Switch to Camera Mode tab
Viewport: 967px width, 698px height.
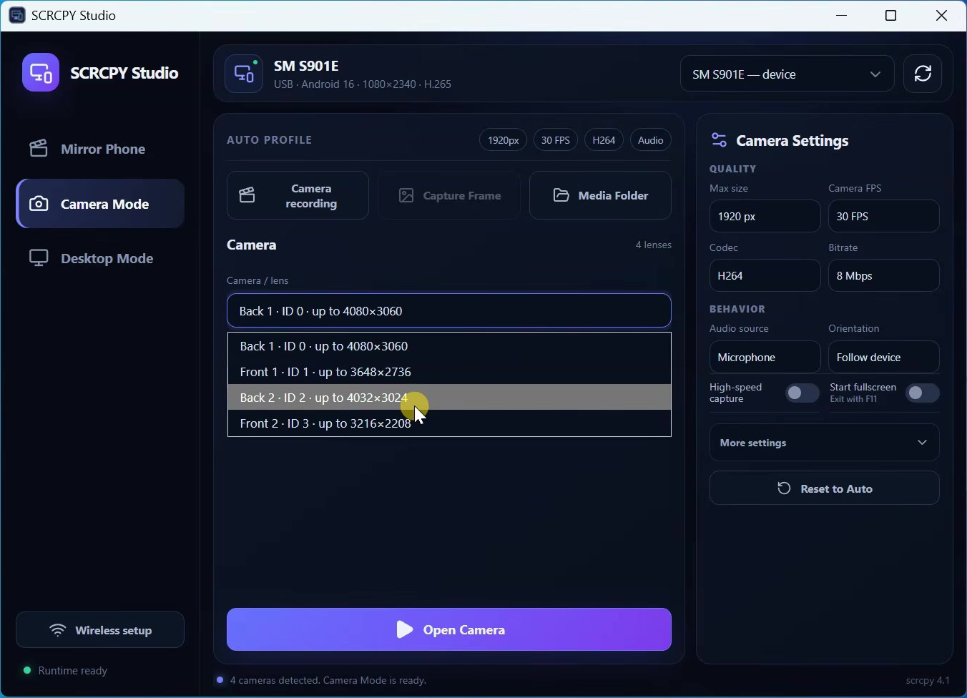click(101, 204)
